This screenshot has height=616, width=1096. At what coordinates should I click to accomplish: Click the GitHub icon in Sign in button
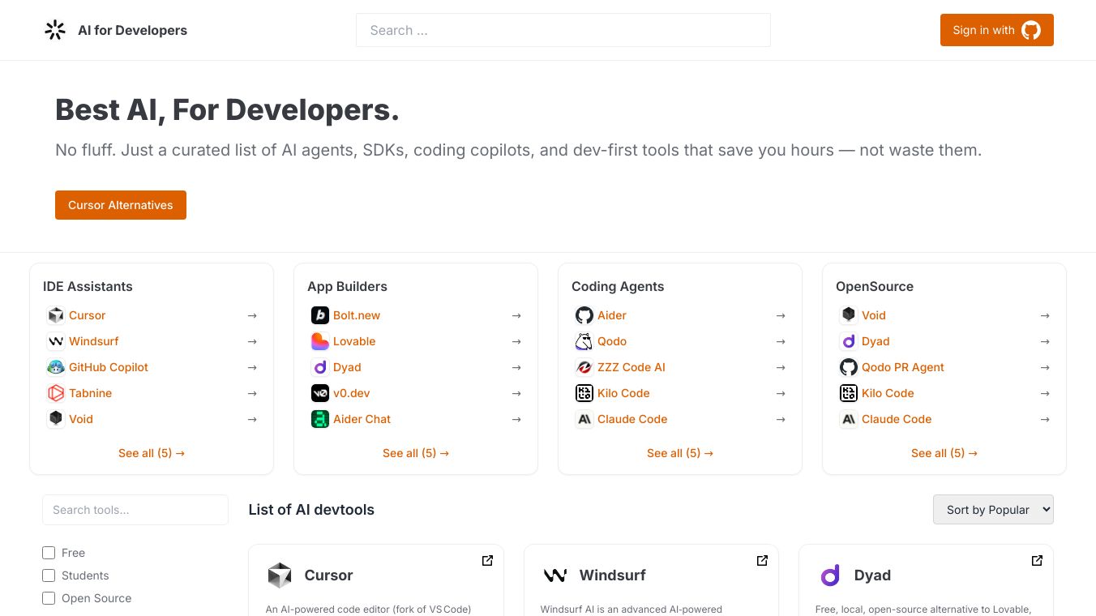[x=1031, y=30]
